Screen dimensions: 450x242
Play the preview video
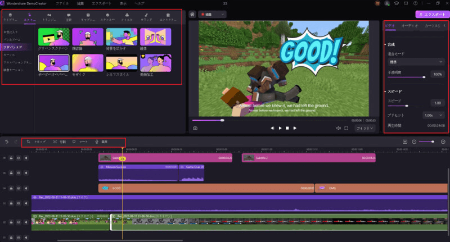click(280, 129)
